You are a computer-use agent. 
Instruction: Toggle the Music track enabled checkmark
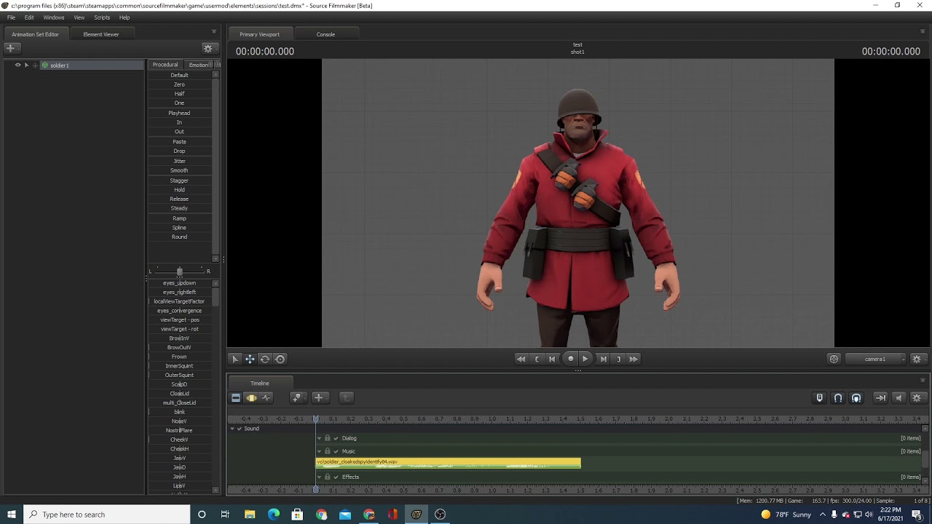[x=336, y=451]
